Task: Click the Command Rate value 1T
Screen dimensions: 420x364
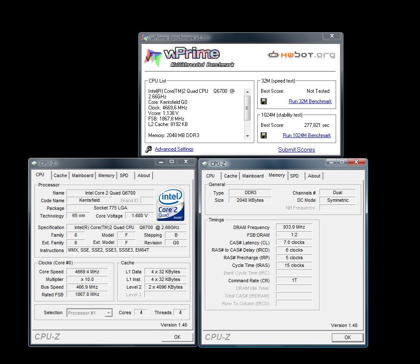Action: tap(294, 280)
